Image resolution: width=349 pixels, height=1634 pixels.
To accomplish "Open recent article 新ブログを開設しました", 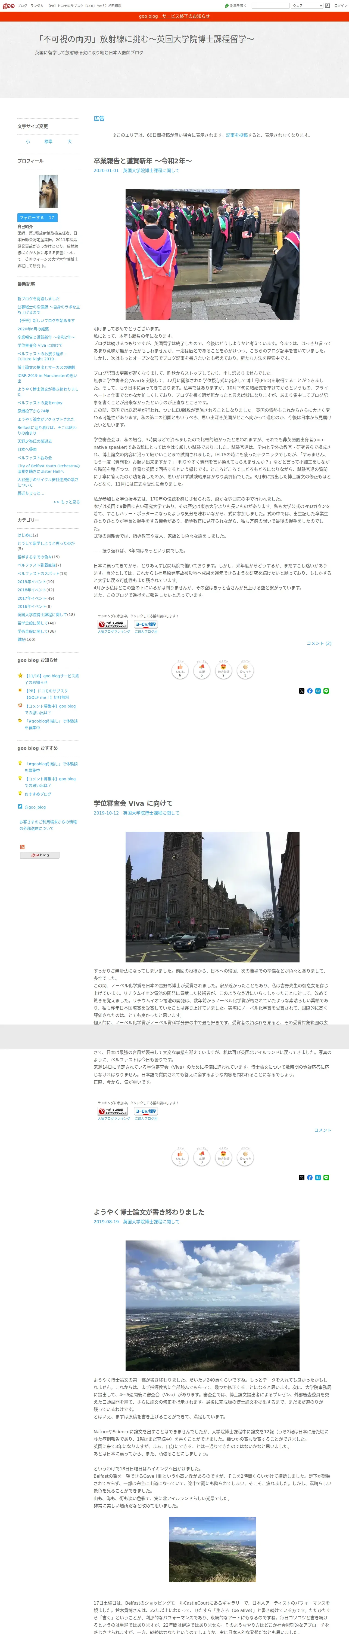I will coord(39,299).
